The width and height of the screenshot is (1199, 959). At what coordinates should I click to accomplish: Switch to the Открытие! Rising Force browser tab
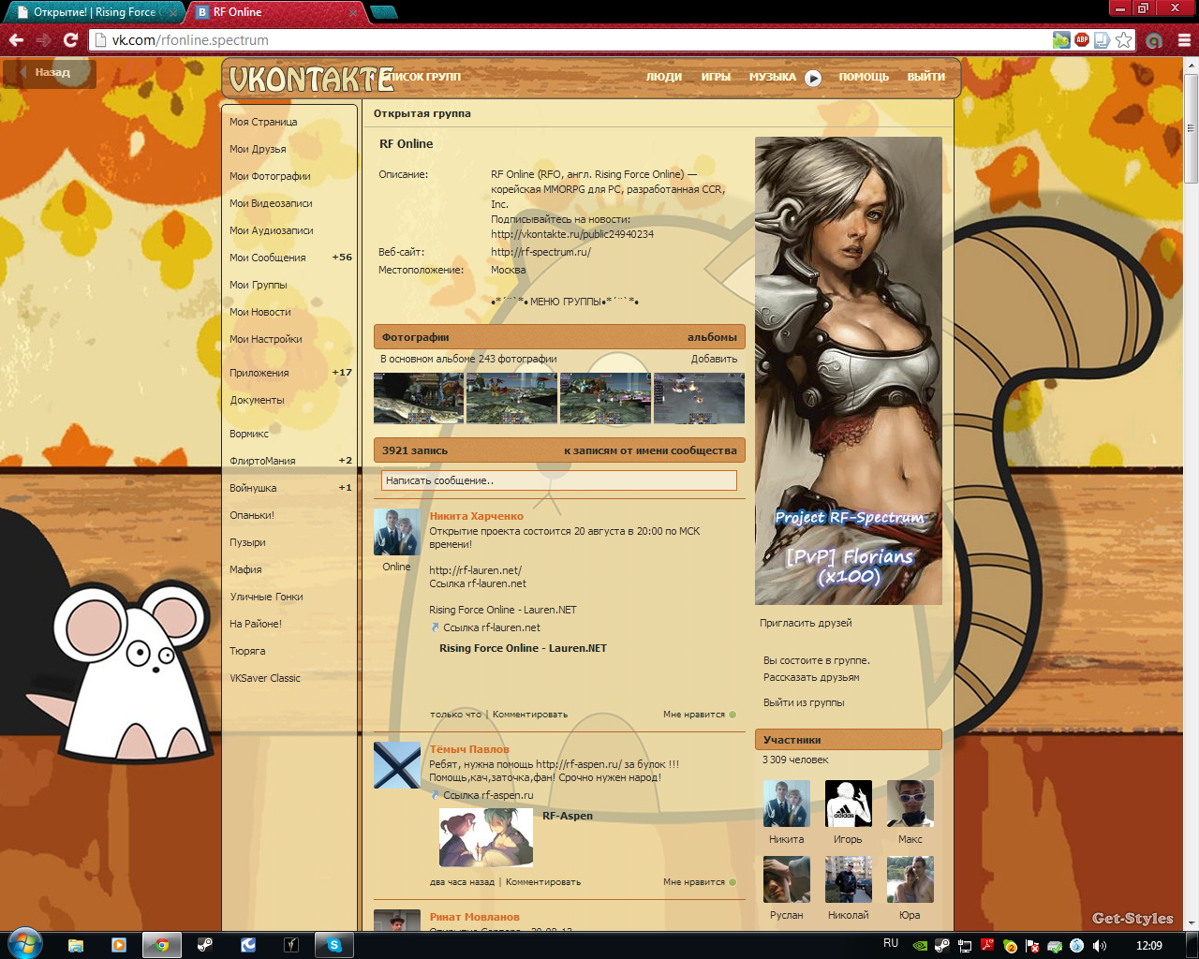94,12
